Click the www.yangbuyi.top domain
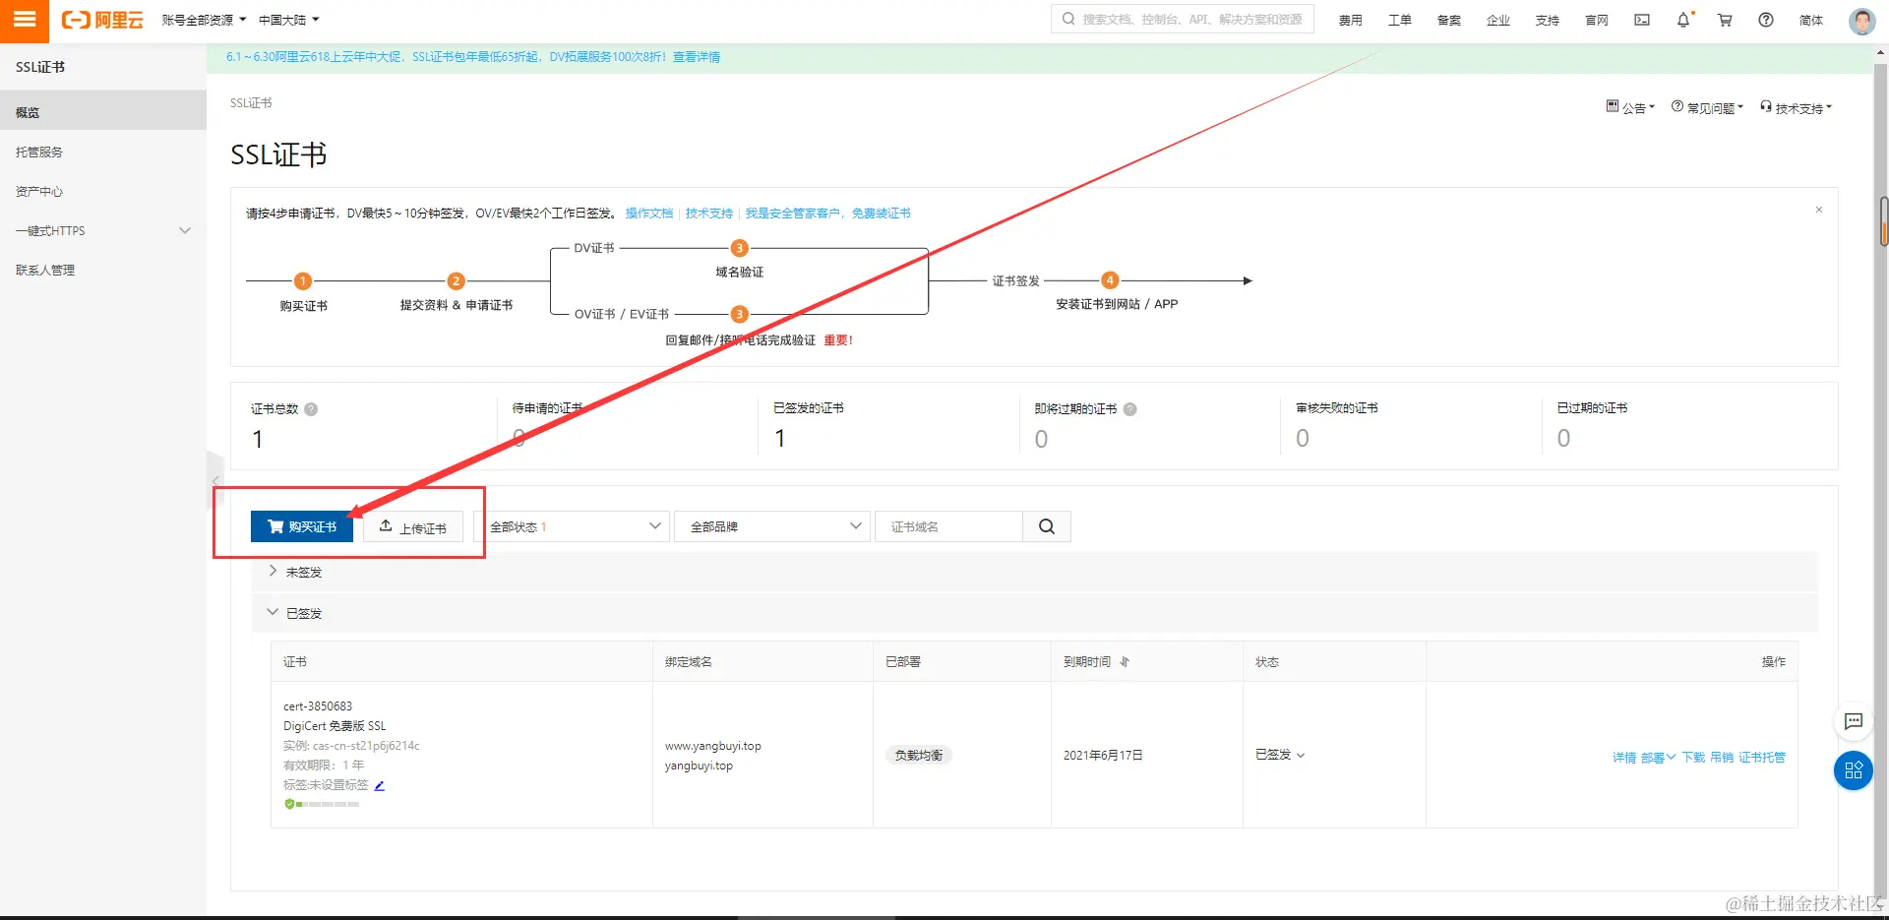The height and width of the screenshot is (920, 1889). click(x=713, y=746)
